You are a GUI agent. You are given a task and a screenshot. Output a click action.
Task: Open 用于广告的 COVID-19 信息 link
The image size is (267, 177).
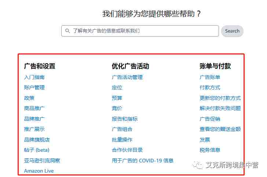tap(143, 161)
